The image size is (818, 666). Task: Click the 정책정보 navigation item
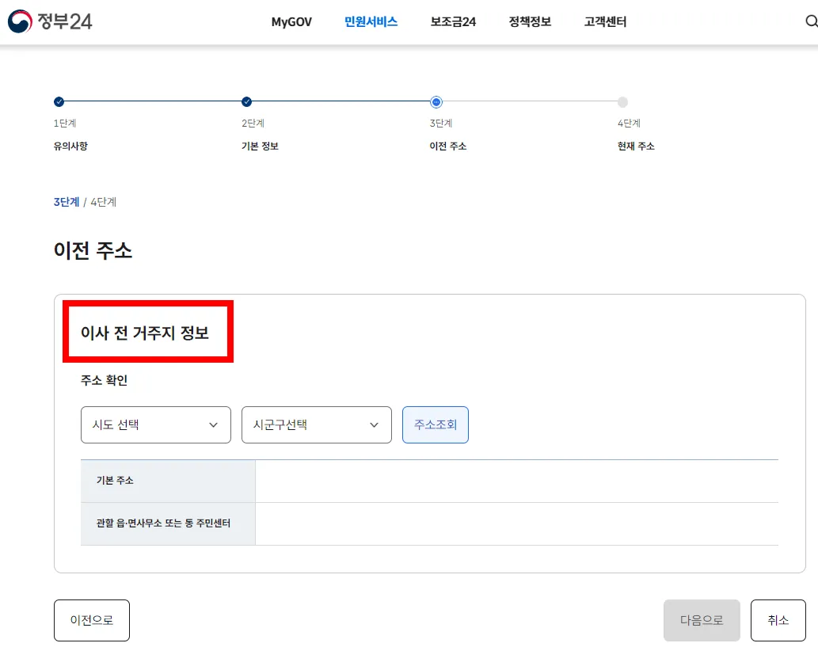click(529, 22)
